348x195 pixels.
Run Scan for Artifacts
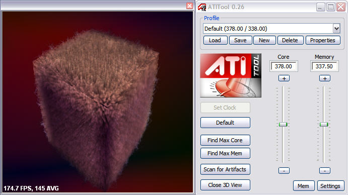(225, 169)
